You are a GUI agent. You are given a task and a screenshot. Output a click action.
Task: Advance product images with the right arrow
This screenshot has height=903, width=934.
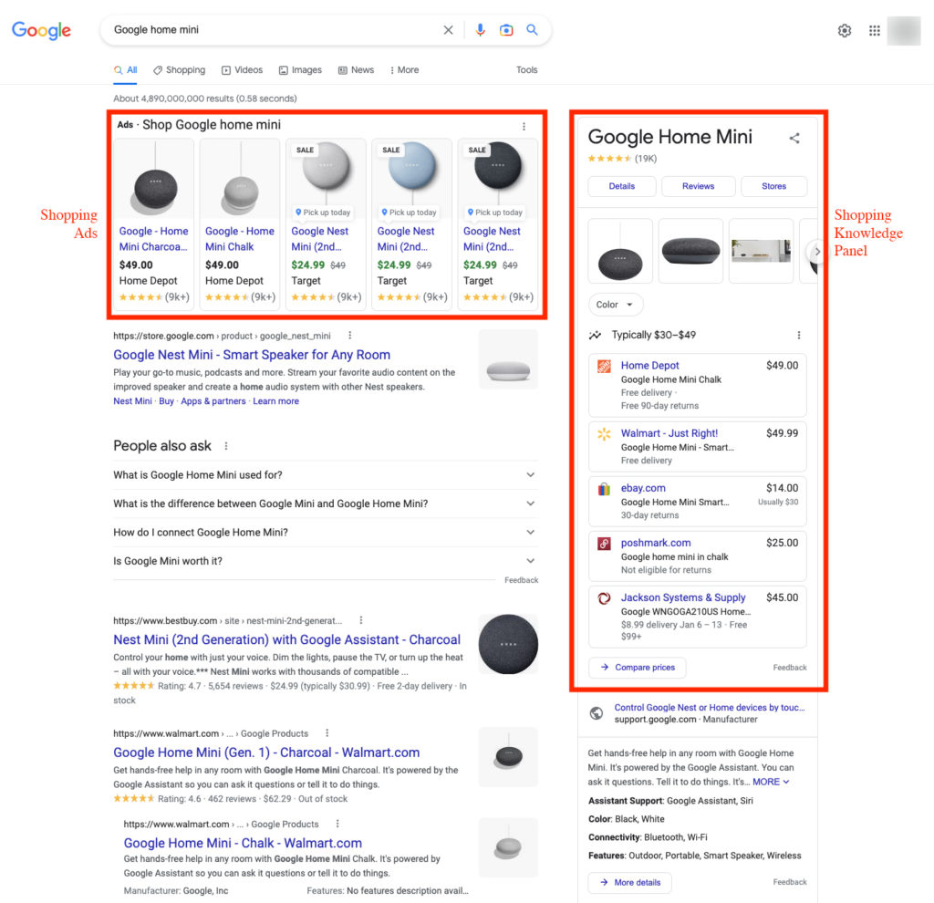coord(816,252)
